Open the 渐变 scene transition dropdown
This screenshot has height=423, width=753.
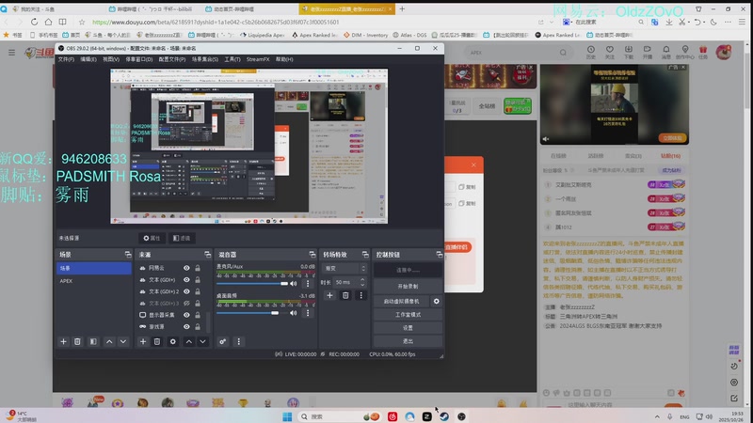click(344, 268)
